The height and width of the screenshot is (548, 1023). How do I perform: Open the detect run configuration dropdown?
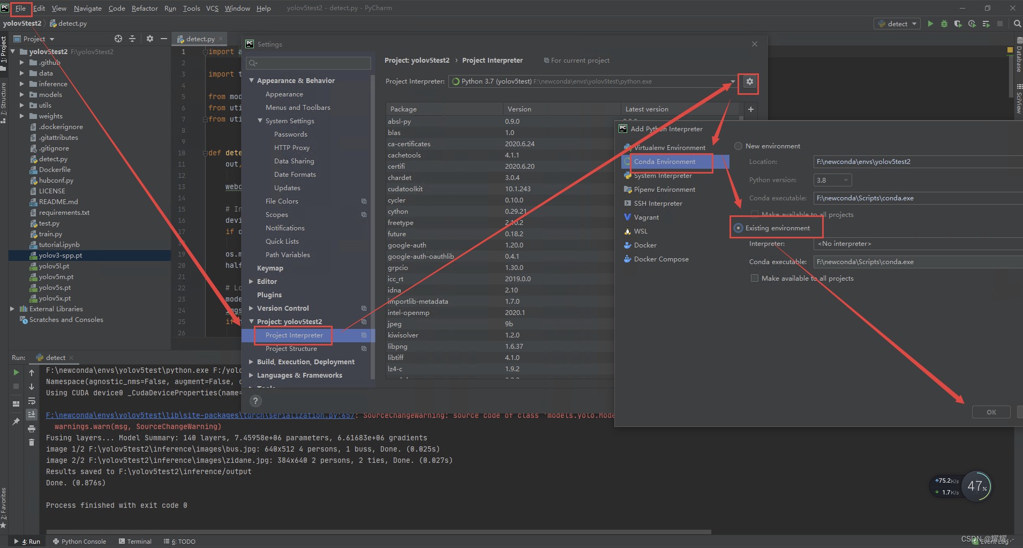[897, 24]
